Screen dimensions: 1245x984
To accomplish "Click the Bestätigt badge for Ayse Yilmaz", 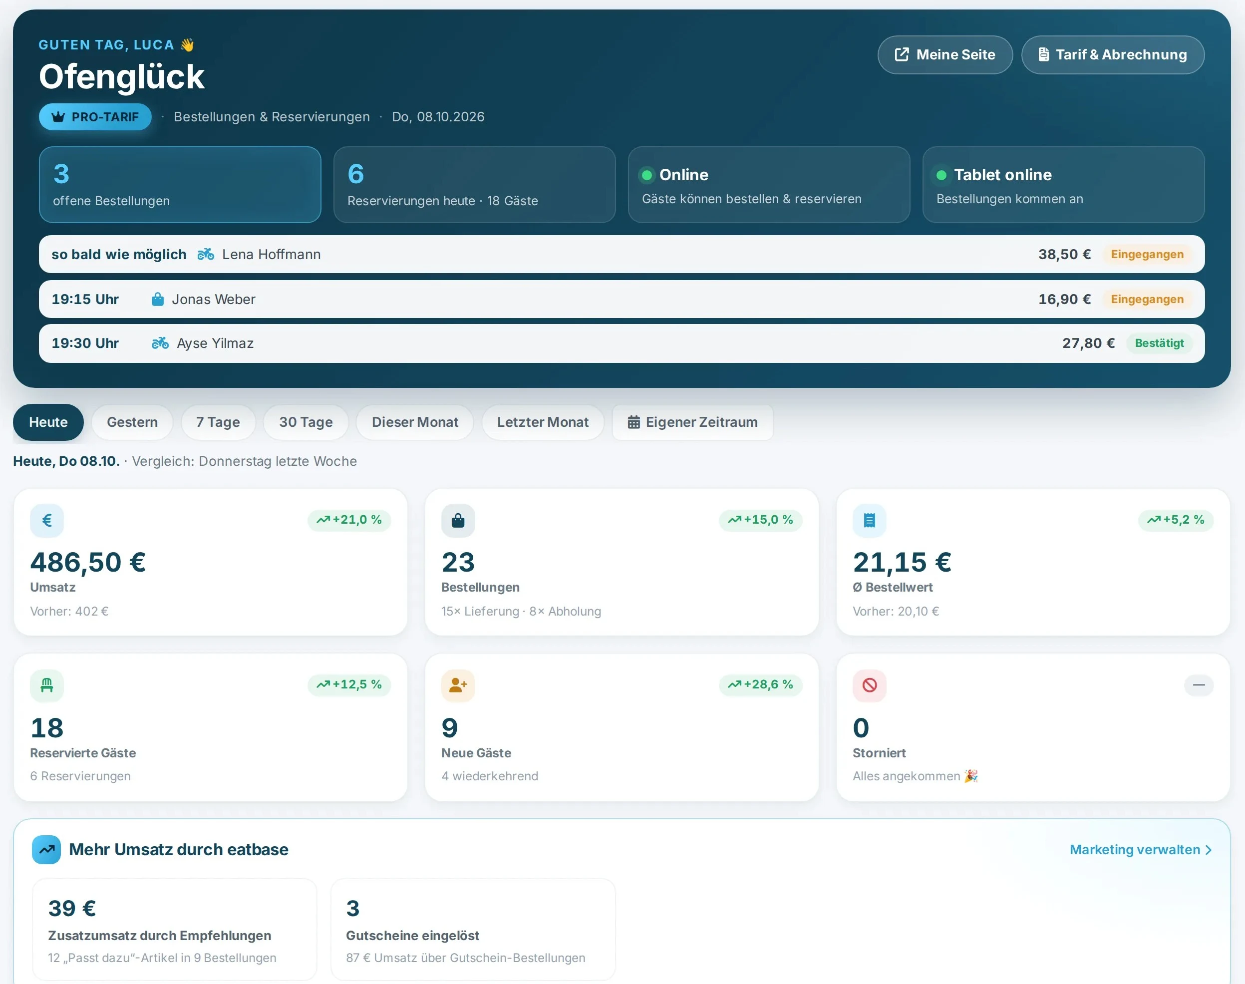I will 1159,343.
